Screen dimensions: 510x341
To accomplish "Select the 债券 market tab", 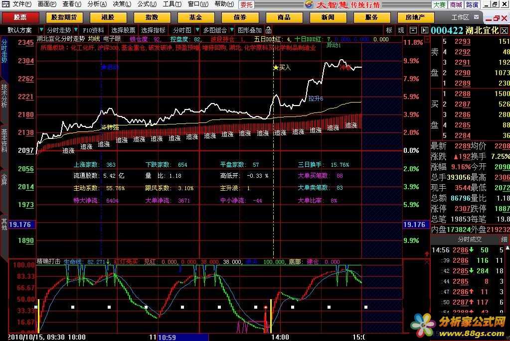I will click(240, 17).
